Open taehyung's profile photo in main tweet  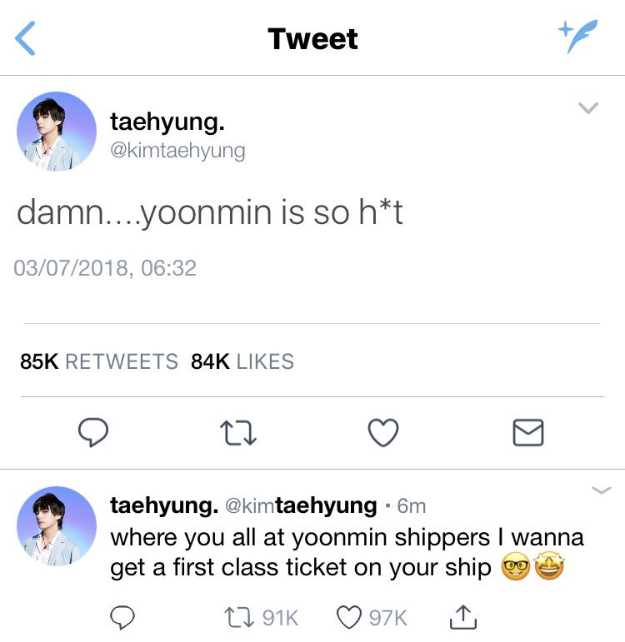[57, 132]
